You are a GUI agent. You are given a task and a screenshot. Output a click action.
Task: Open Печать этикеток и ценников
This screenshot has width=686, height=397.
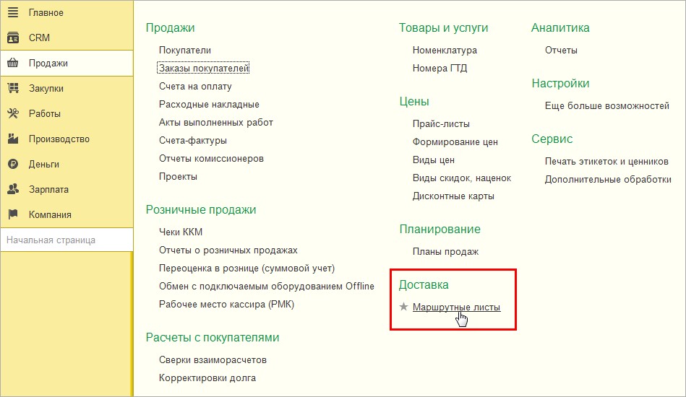tap(606, 162)
